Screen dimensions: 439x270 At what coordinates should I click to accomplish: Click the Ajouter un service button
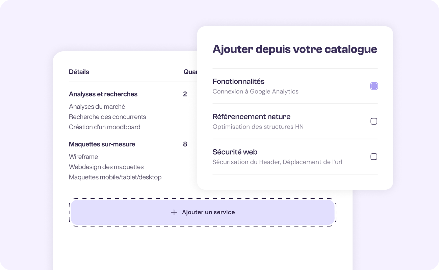tap(203, 212)
